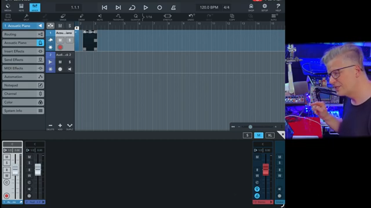The width and height of the screenshot is (371, 208).
Task: Arm Audio track 2 for recording
Action: 60,69
